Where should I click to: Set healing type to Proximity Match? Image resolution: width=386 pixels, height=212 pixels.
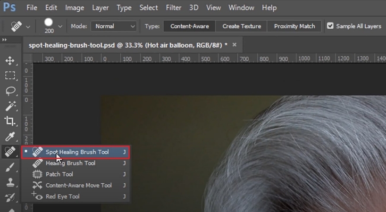[x=294, y=26]
